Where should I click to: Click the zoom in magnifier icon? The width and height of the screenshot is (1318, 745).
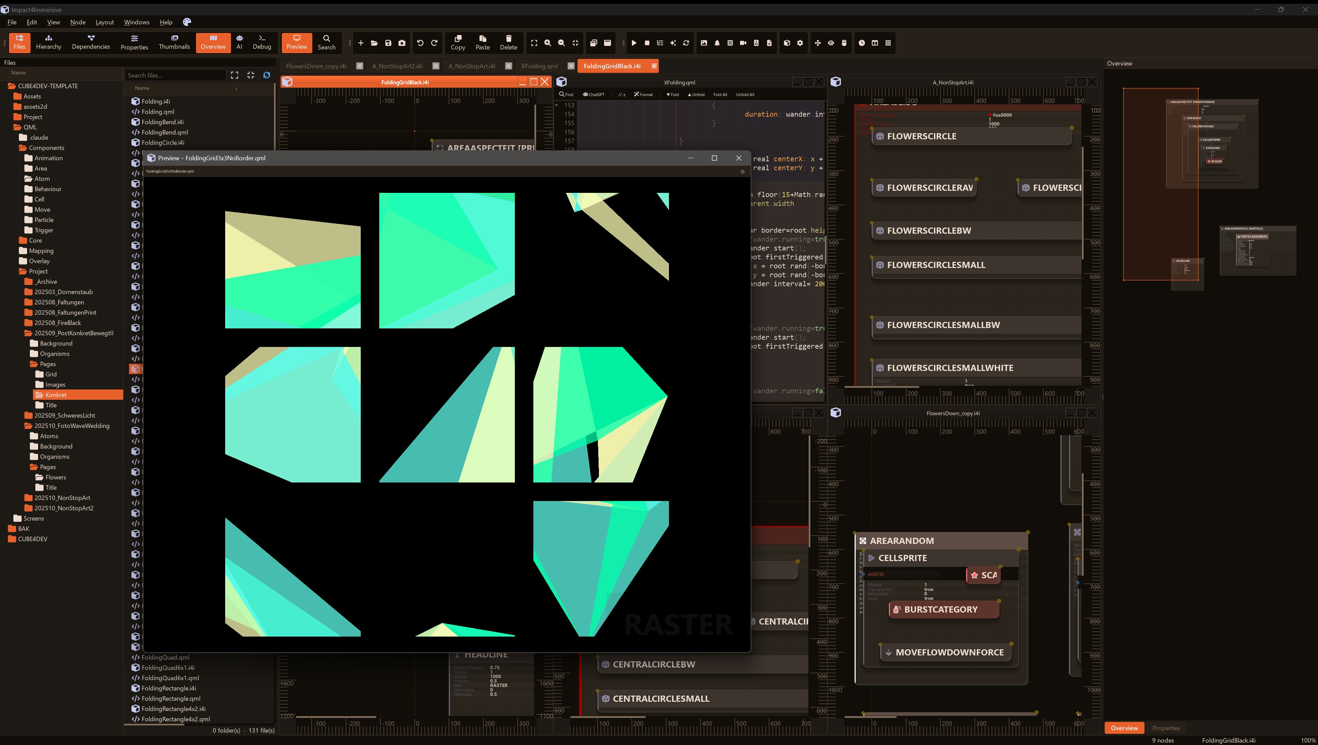coord(547,43)
